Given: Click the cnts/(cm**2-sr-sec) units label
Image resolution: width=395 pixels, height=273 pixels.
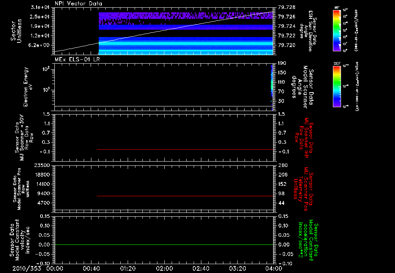Looking at the screenshot, I should pyautogui.click(x=356, y=30).
